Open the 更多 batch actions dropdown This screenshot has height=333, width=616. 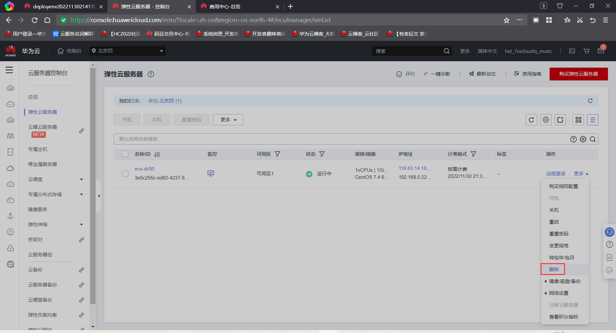pos(228,120)
